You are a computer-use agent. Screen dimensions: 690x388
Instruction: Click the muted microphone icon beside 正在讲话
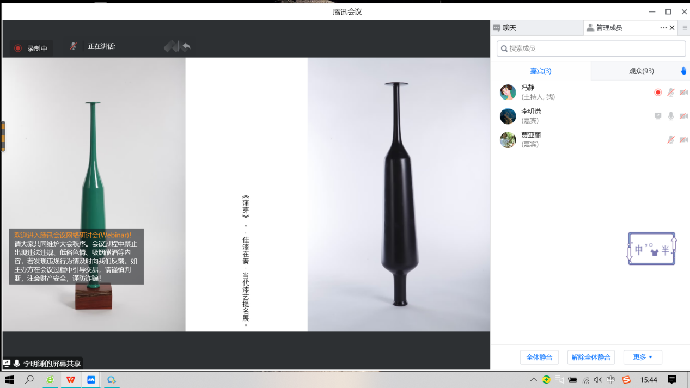[73, 46]
